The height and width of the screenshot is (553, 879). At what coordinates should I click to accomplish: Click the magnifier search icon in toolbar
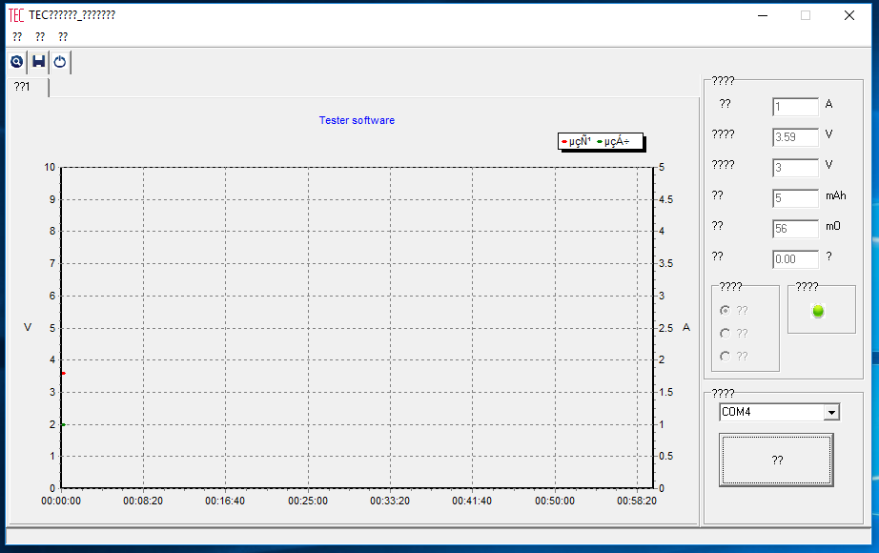17,62
